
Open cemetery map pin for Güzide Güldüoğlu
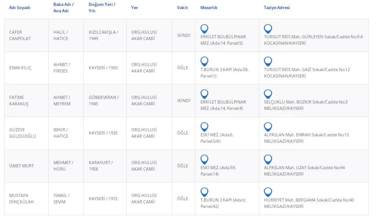point(205,127)
